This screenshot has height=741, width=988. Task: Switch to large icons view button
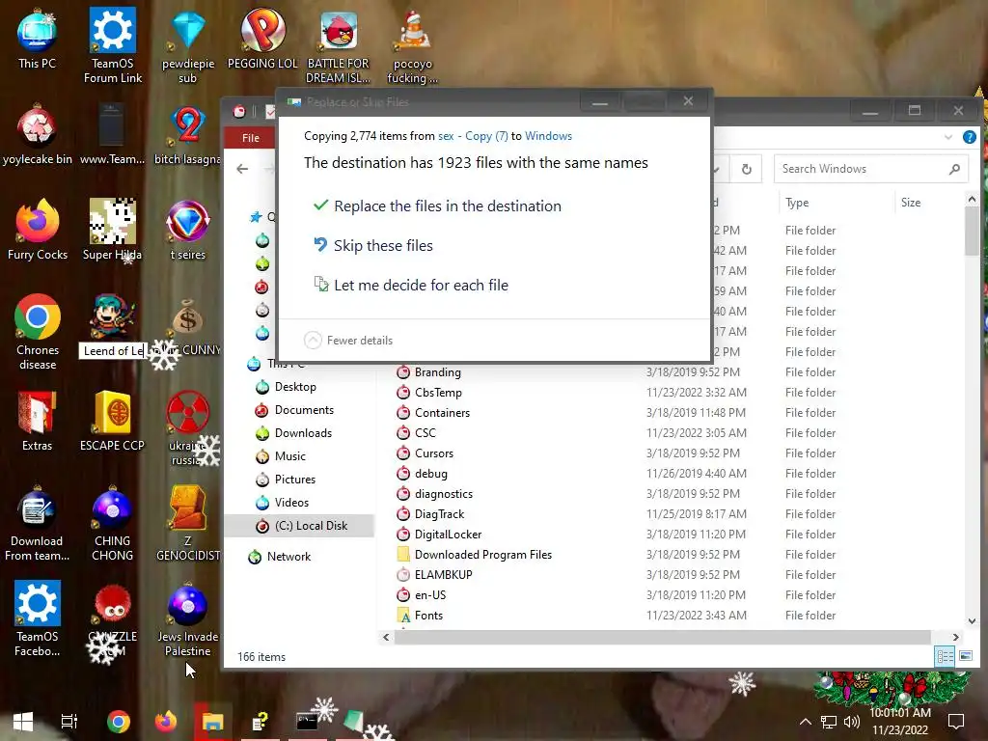pyautogui.click(x=965, y=656)
